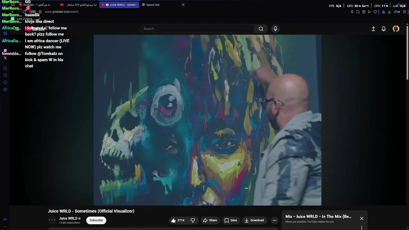Open browsing History from the sidebar clock icon
Viewport: 409px width, 230px height.
pyautogui.click(x=5, y=75)
